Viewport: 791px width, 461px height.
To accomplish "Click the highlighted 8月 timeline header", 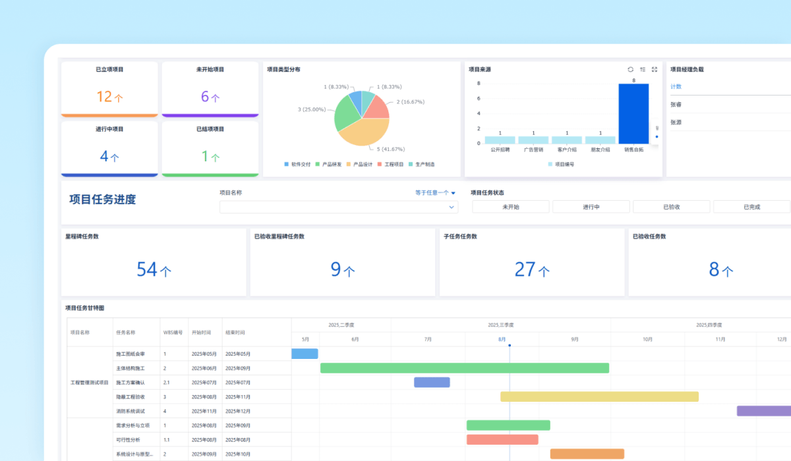I will click(502, 339).
